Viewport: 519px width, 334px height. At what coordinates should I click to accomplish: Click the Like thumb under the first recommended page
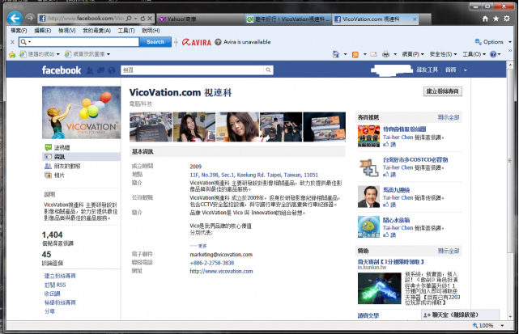[386, 144]
